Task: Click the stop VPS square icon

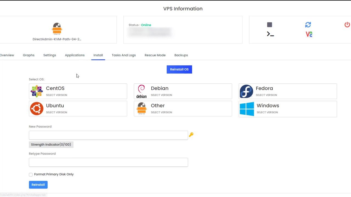Action: (x=270, y=25)
